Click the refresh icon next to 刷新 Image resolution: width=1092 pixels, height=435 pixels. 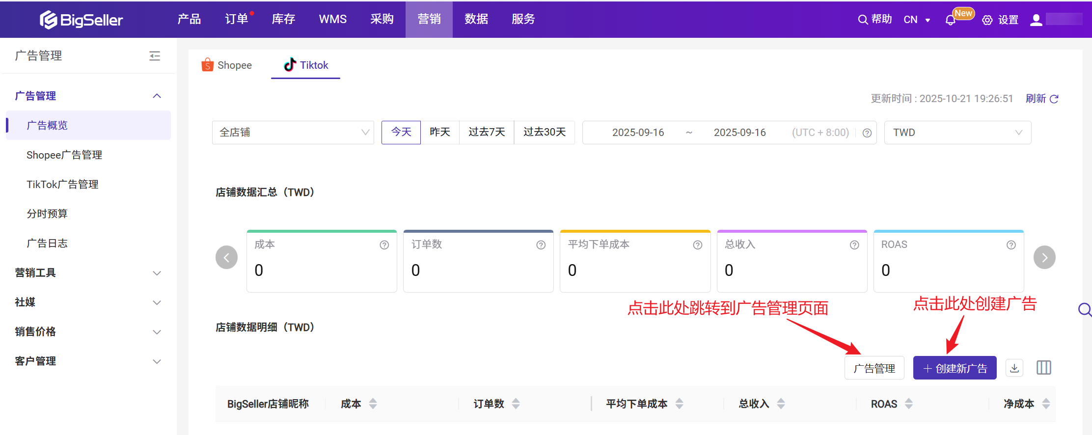[x=1054, y=99]
